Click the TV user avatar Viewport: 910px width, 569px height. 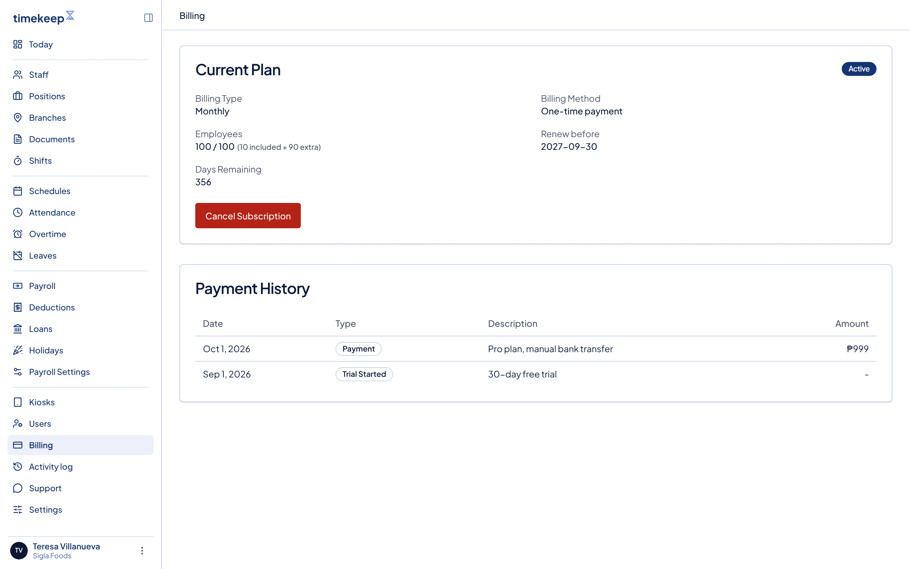coord(19,550)
